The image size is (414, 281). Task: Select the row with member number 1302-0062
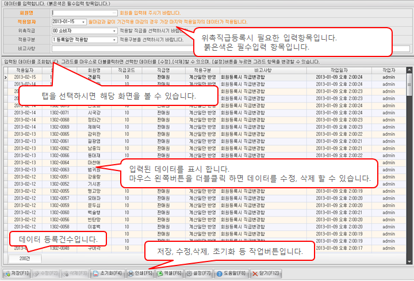click(207, 149)
